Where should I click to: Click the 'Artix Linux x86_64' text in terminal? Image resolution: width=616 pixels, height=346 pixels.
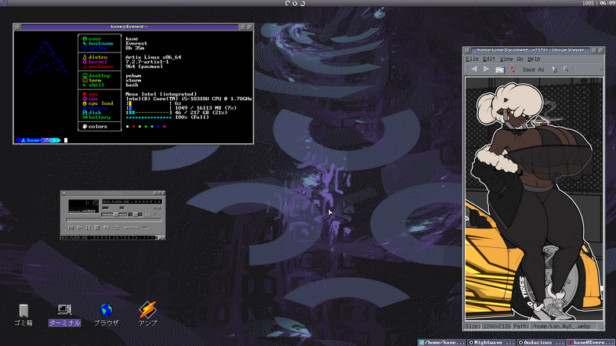pos(153,57)
